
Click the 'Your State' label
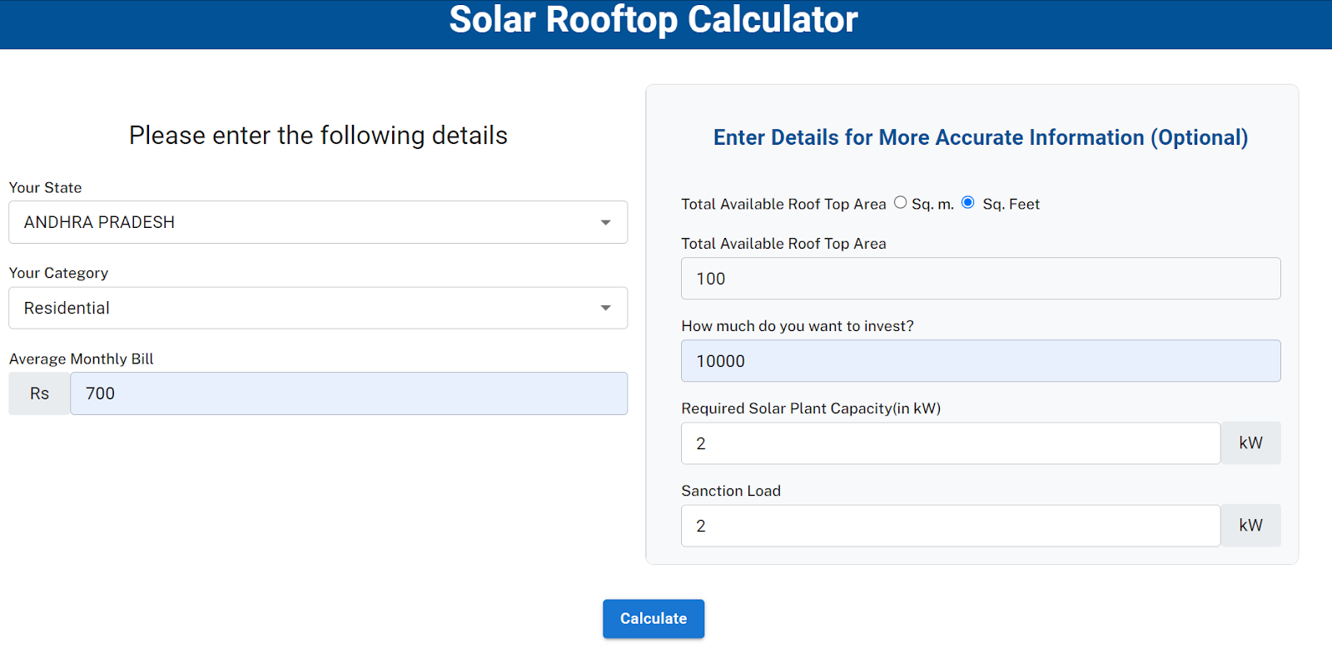46,188
